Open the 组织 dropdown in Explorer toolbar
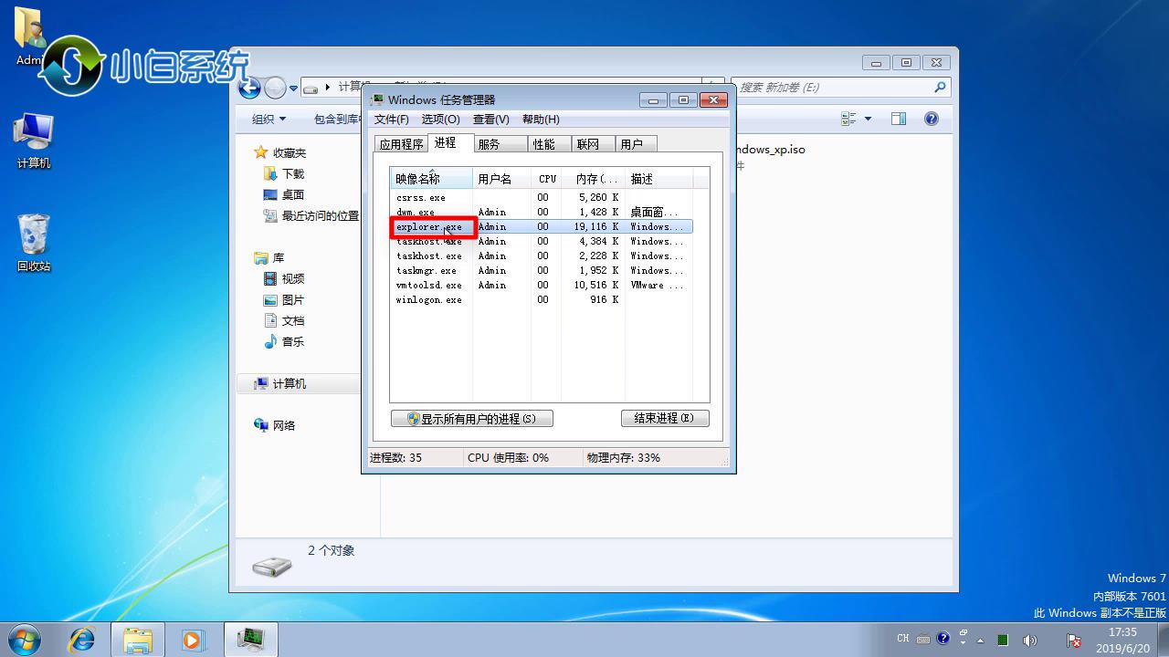 (269, 120)
